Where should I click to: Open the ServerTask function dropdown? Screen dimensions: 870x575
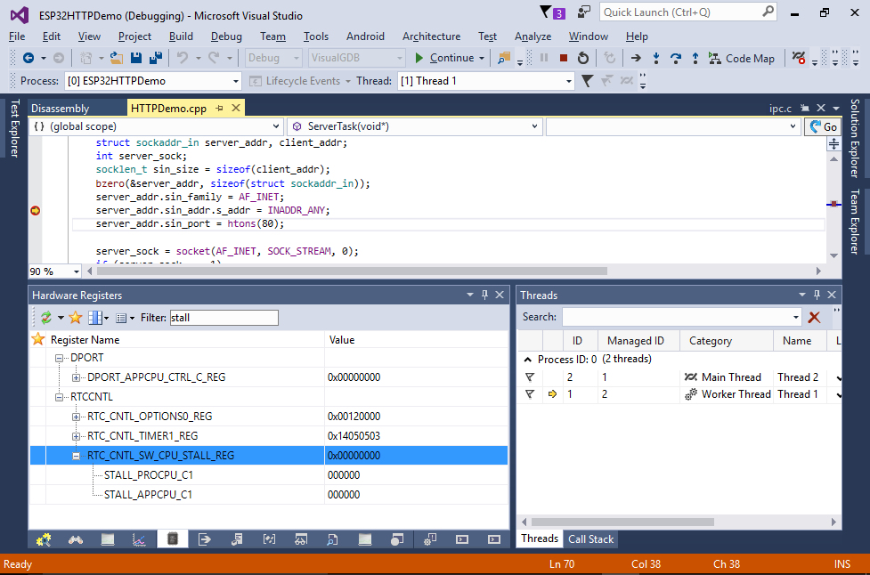(x=534, y=126)
